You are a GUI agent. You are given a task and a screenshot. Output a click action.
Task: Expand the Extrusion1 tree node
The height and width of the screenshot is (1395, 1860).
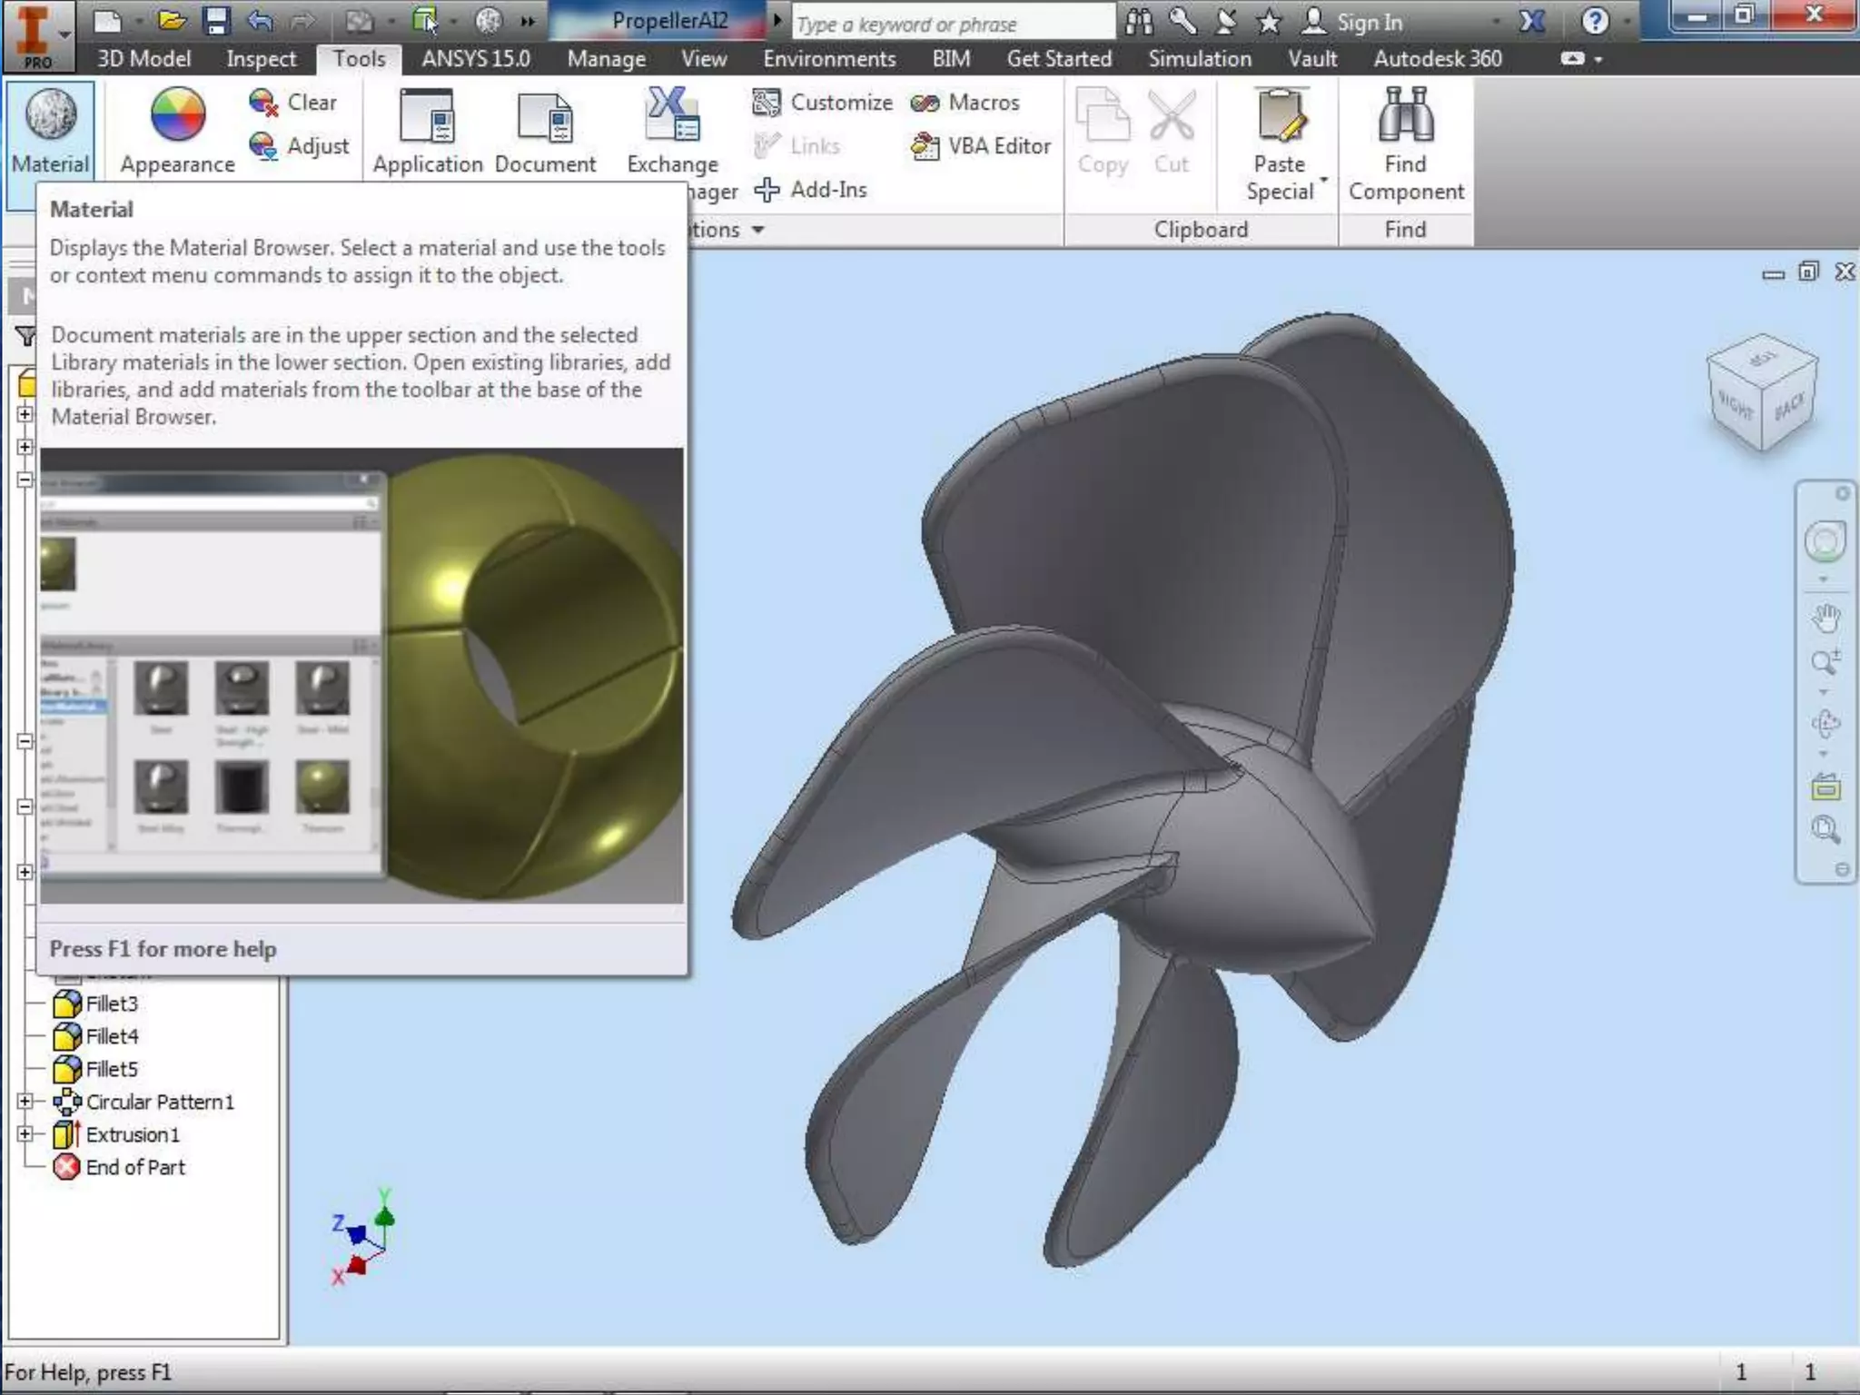(25, 1134)
